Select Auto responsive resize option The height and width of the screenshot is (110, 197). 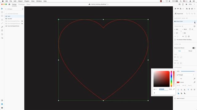pyautogui.click(x=179, y=51)
